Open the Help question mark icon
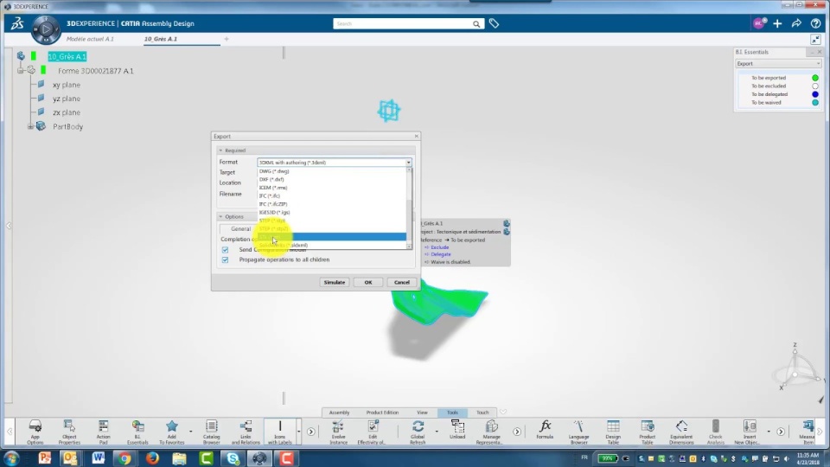Image resolution: width=830 pixels, height=467 pixels. [x=815, y=23]
